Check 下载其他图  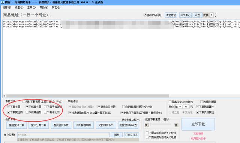coord(27,112)
